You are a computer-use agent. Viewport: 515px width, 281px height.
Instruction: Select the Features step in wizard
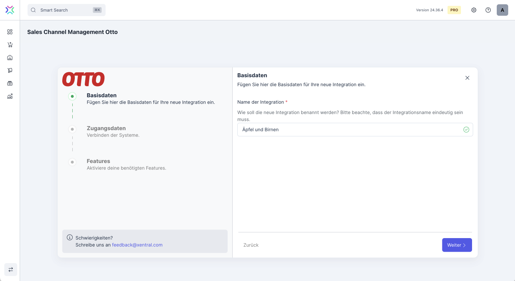(x=98, y=161)
